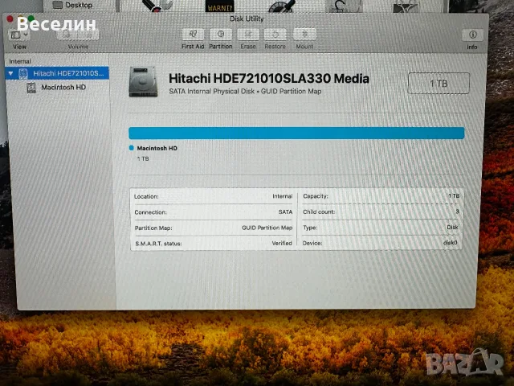Click the 'GUID Partition Map' table value
This screenshot has height=386, width=514.
(267, 228)
